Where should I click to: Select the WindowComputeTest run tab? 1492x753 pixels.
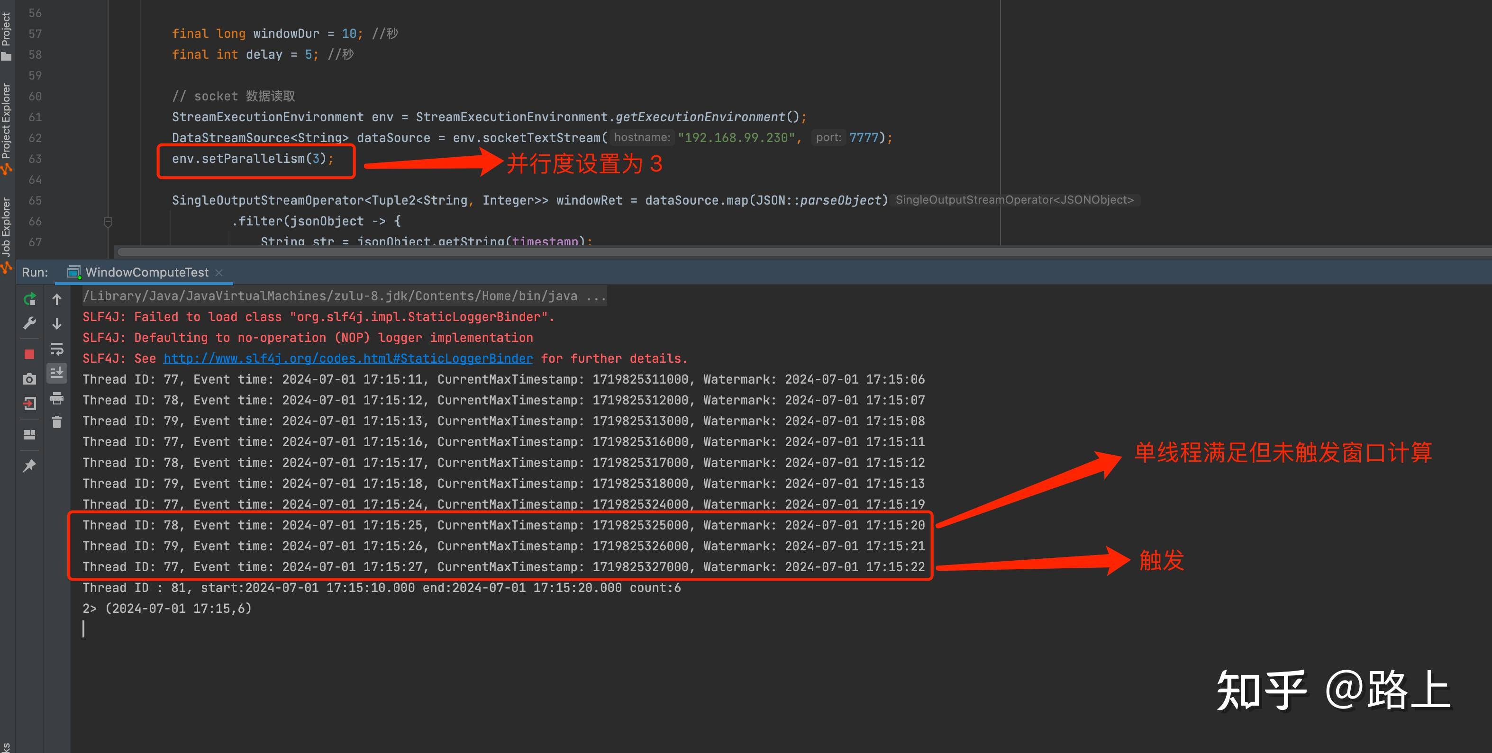click(146, 273)
